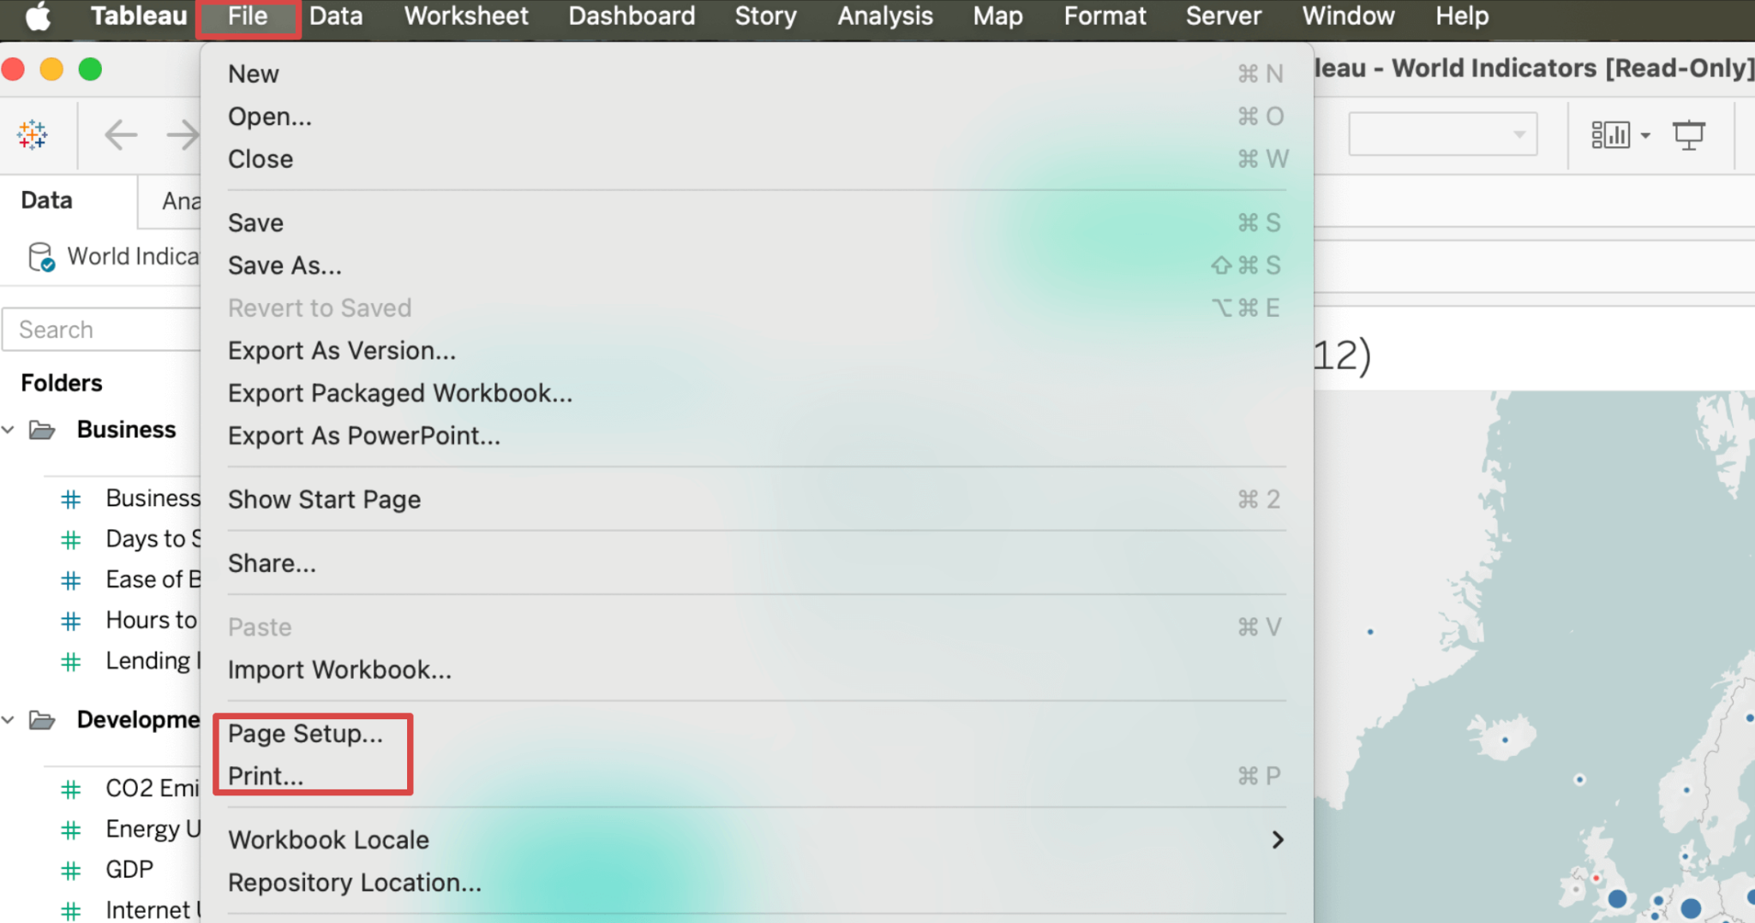Click the World Indicators data source icon
Image resolution: width=1755 pixels, height=923 pixels.
[x=40, y=257]
